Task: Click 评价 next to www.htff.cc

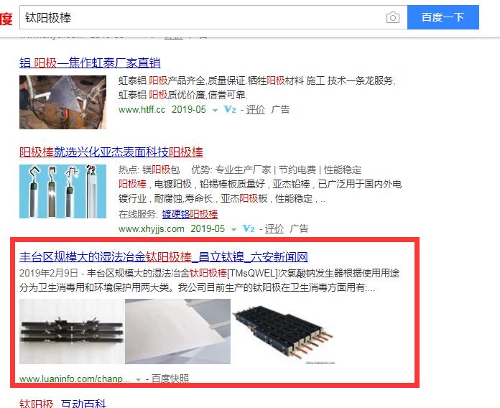Action: (x=256, y=110)
